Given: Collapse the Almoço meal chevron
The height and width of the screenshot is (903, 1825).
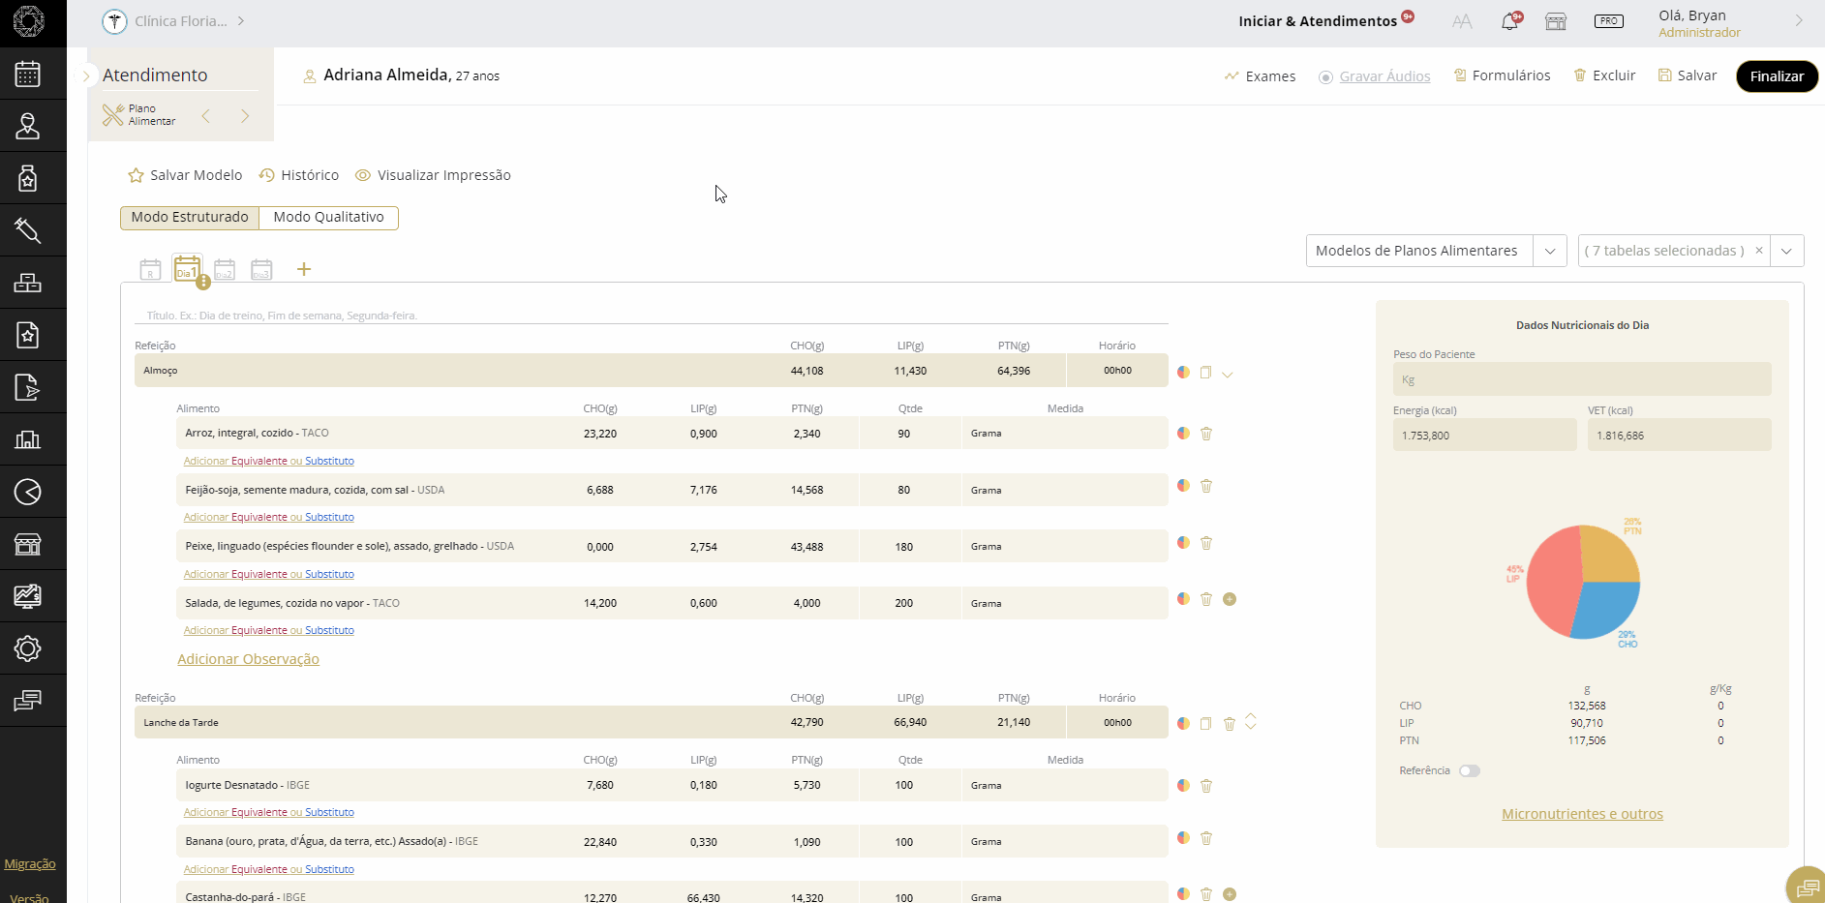Looking at the screenshot, I should click(x=1228, y=374).
